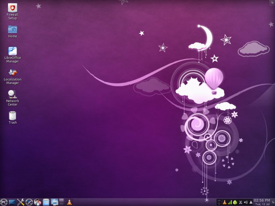Open the blue round control center icon

[x=29, y=202]
